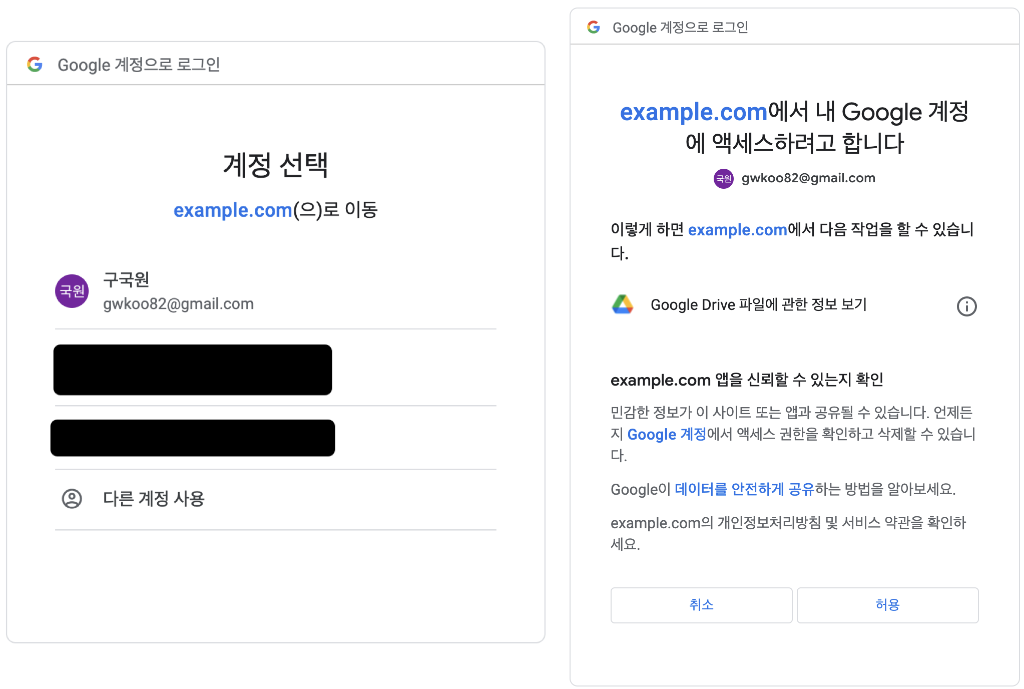
Task: Click 다른 계정 사용 option
Action: tap(154, 499)
